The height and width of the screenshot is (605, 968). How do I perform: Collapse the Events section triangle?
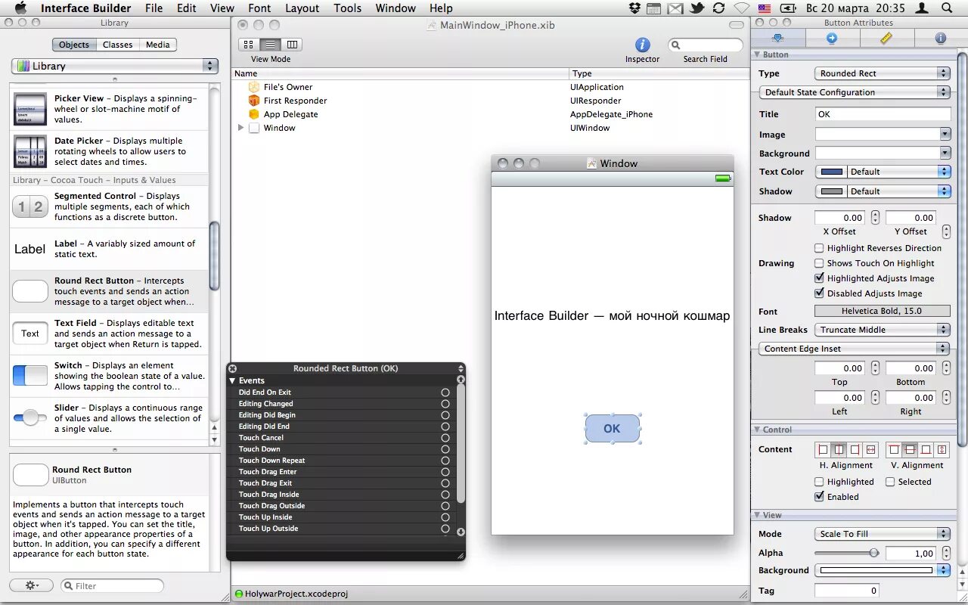[x=233, y=380]
